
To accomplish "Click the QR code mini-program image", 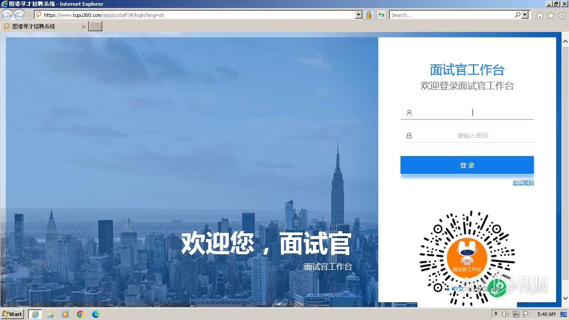I will pos(467,258).
